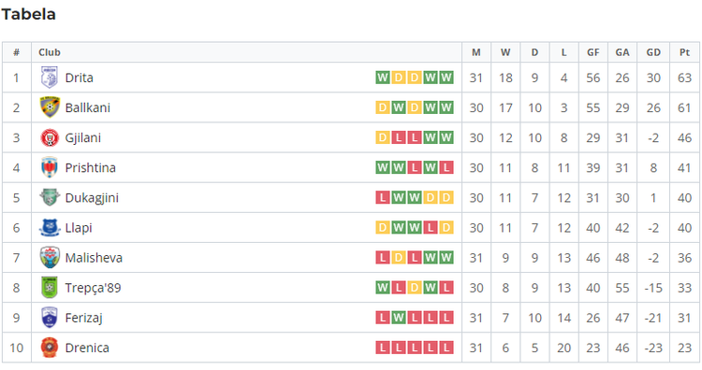
Task: Click the Club column header
Action: coord(50,52)
